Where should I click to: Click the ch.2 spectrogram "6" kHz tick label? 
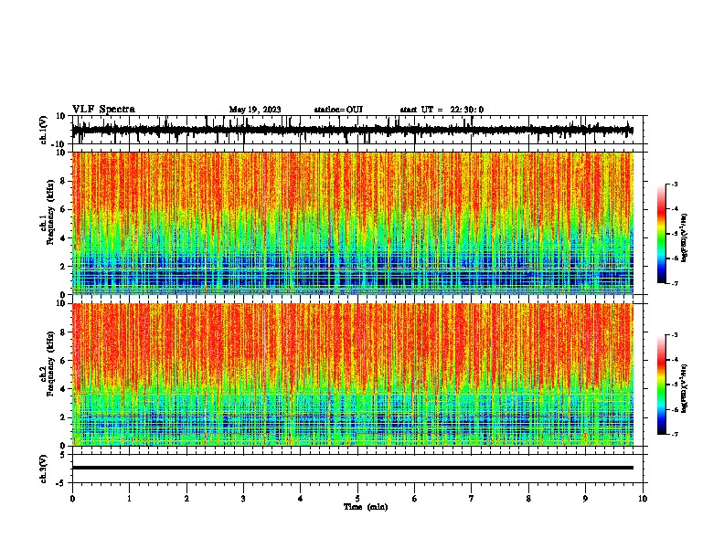(x=63, y=361)
